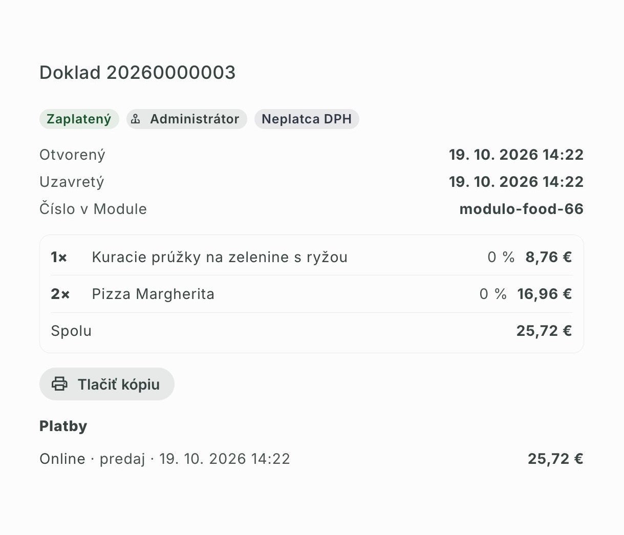Click item Kuracie prúžky na zelenine s ryžou
This screenshot has width=624, height=535.
[220, 257]
